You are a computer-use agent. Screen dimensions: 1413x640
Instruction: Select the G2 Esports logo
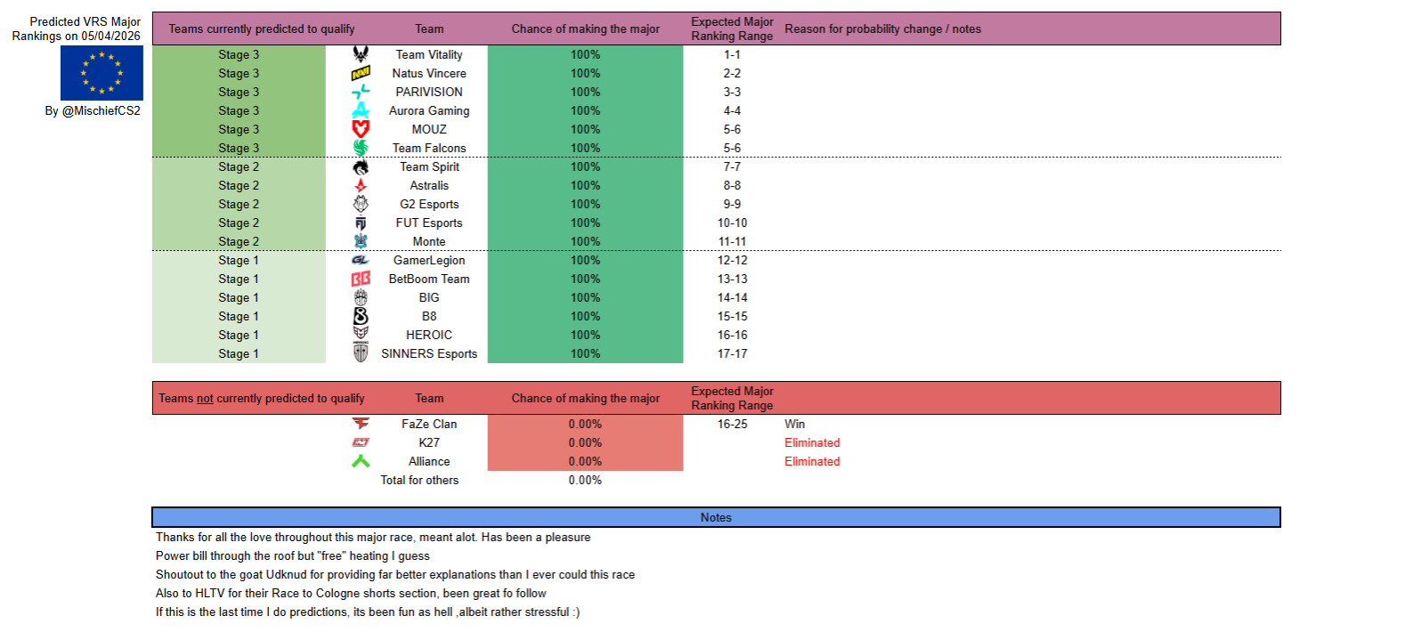click(x=361, y=204)
